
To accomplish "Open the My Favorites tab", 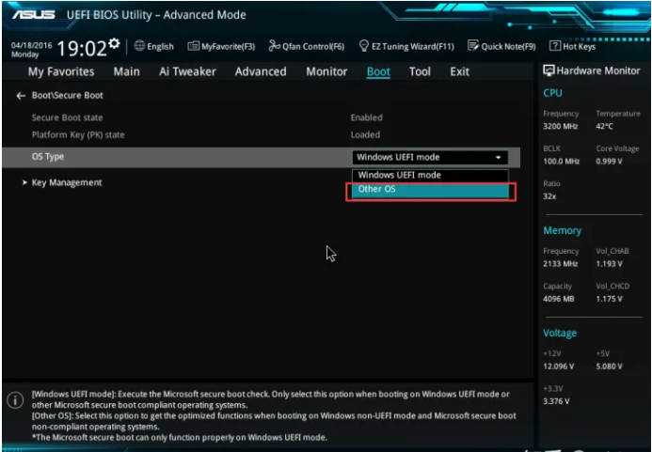I will click(61, 71).
